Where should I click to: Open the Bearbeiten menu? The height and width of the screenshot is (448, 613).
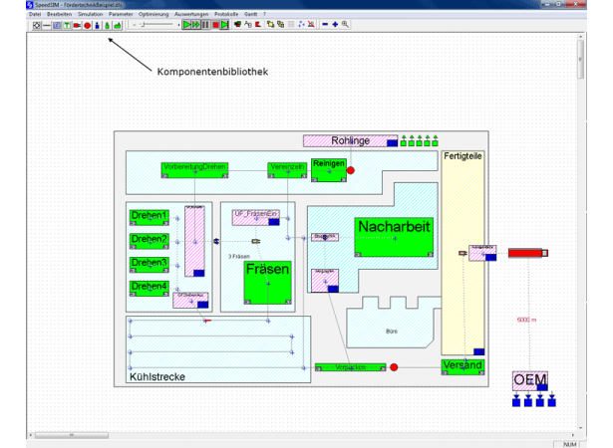click(60, 14)
